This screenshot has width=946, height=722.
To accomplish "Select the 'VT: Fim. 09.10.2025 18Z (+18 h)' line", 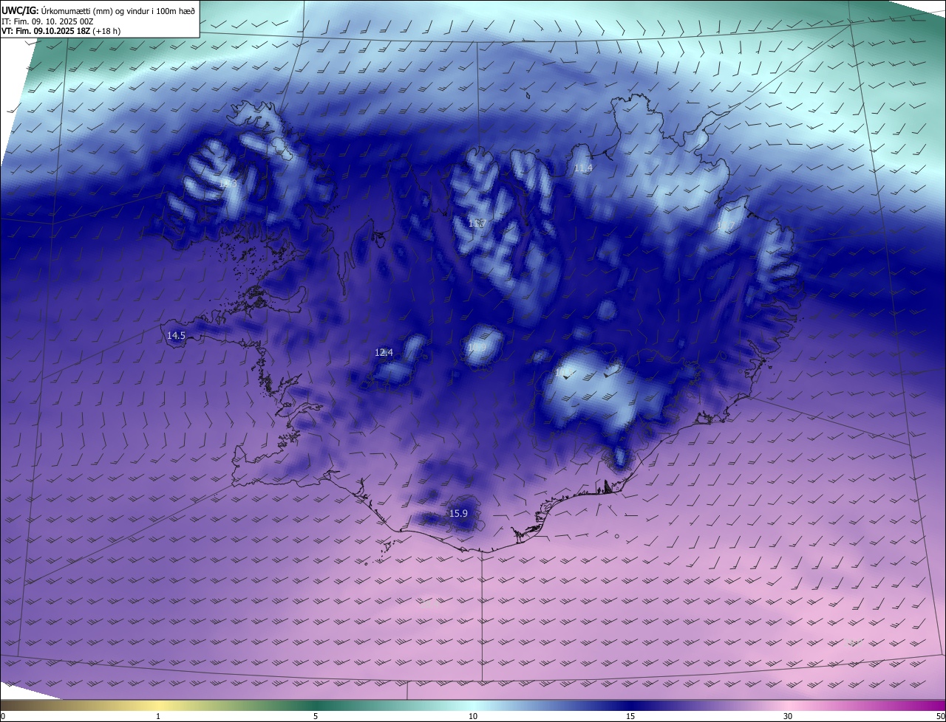I will click(61, 32).
